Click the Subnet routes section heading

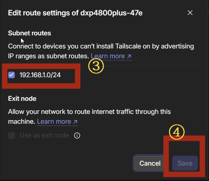(x=30, y=33)
